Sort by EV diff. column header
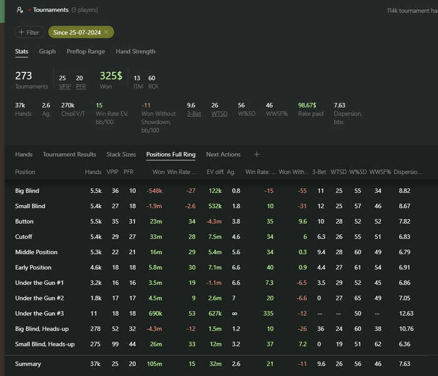The height and width of the screenshot is (376, 438). pos(215,172)
